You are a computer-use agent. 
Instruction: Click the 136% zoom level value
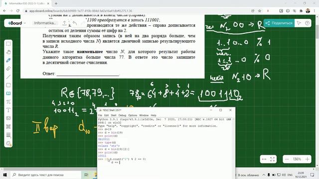297,159
